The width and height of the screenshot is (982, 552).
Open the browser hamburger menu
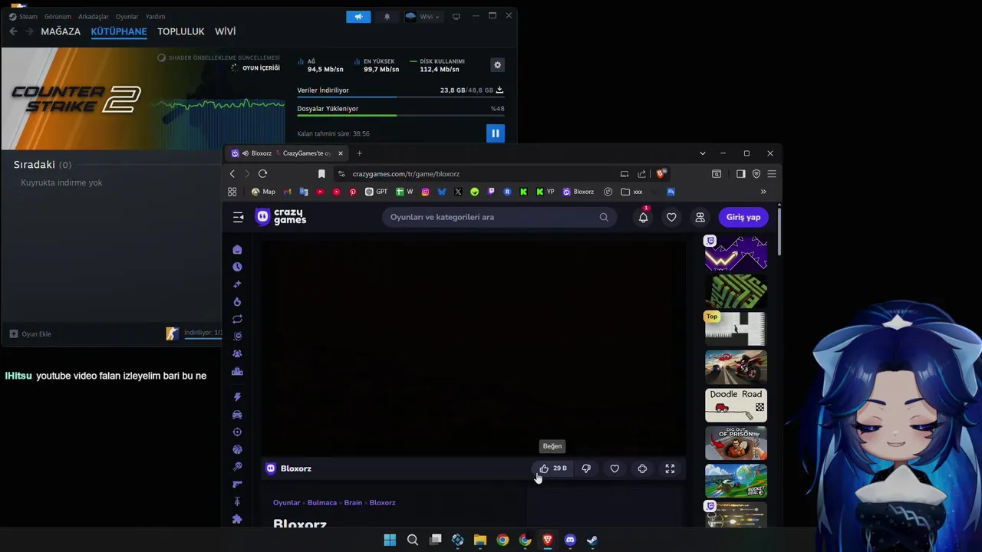coord(772,174)
